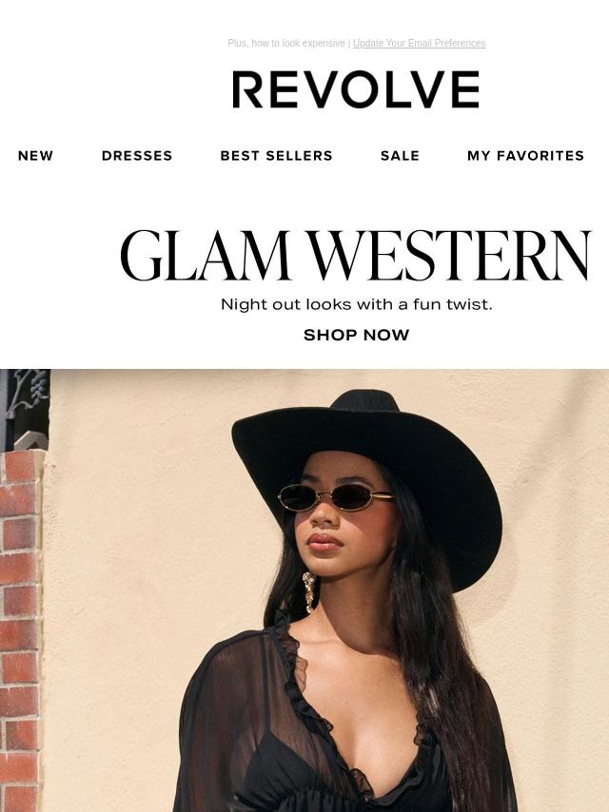Click the gold drop earring
609x812 pixels.
click(x=309, y=592)
